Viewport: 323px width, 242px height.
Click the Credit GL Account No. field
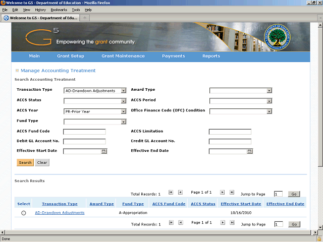[230, 141]
